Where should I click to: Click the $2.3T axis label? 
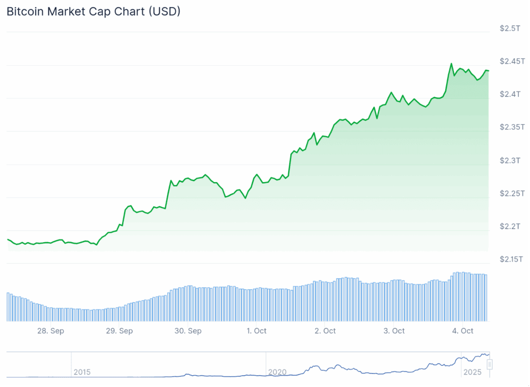(510, 160)
